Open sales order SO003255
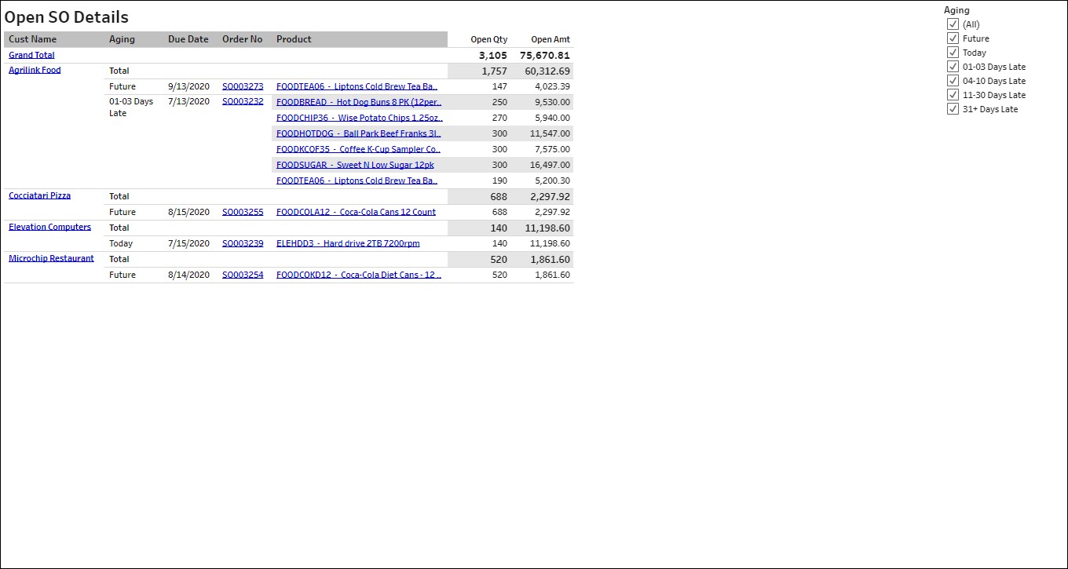This screenshot has height=569, width=1068. 243,212
